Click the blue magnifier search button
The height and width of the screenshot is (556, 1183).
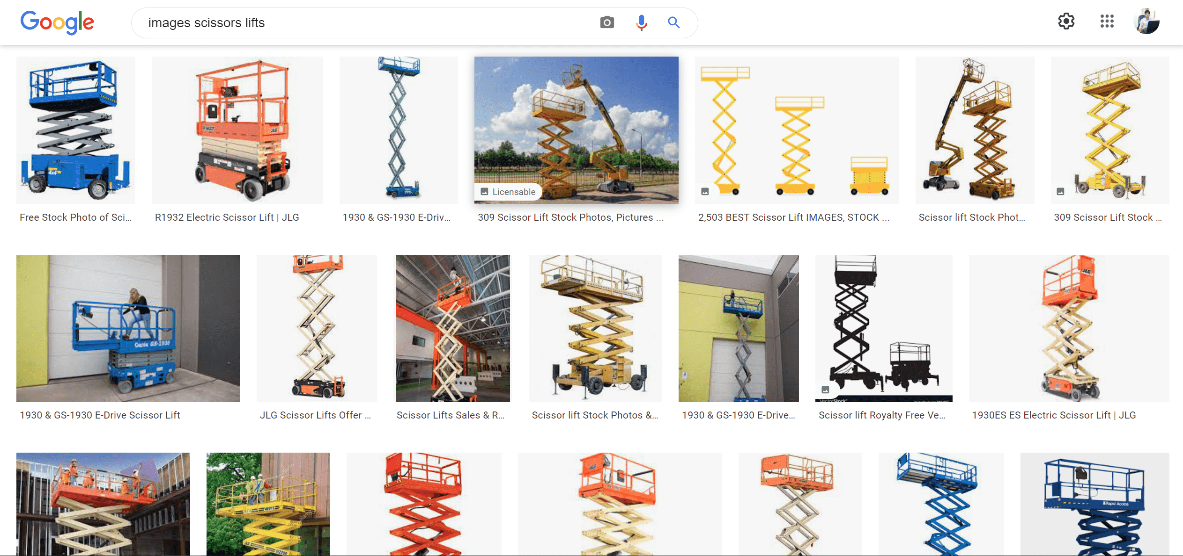pos(673,22)
